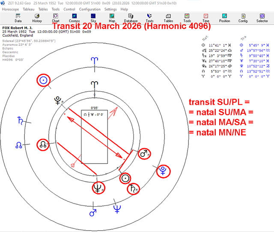The height and width of the screenshot is (232, 274).
Task: Click blue transit North Node glyph
Action: (19, 145)
